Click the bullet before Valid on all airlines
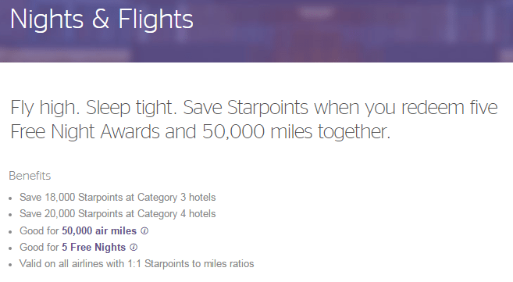 pyautogui.click(x=10, y=265)
